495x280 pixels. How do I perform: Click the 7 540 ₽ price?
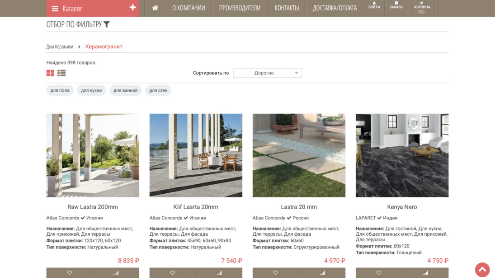coord(232,261)
